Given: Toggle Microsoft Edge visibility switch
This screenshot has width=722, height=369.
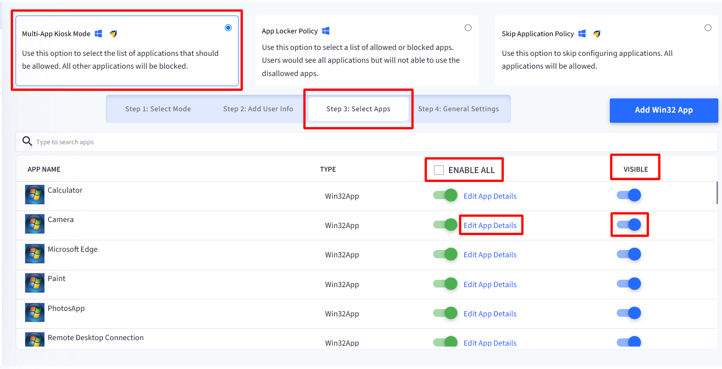Looking at the screenshot, I should click(x=629, y=254).
